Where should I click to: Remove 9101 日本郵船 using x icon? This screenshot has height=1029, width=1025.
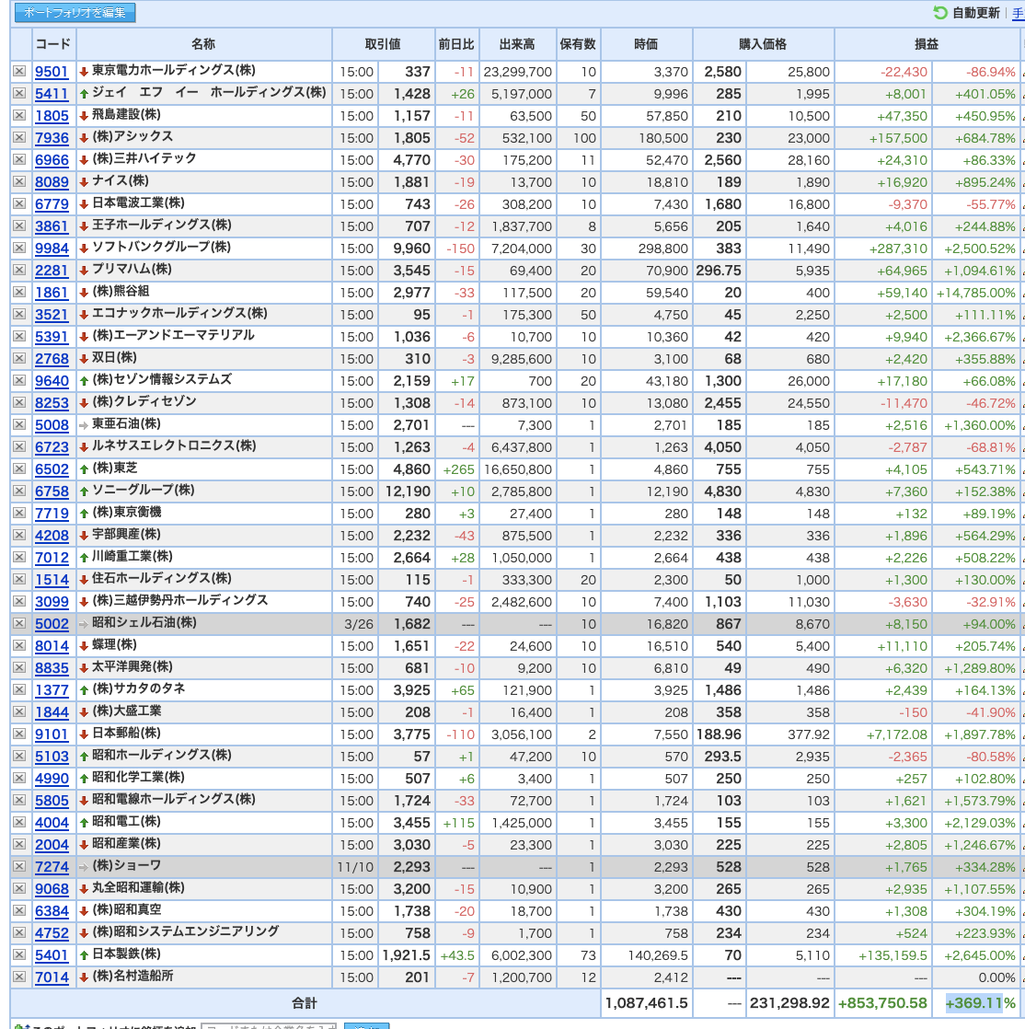click(x=19, y=734)
